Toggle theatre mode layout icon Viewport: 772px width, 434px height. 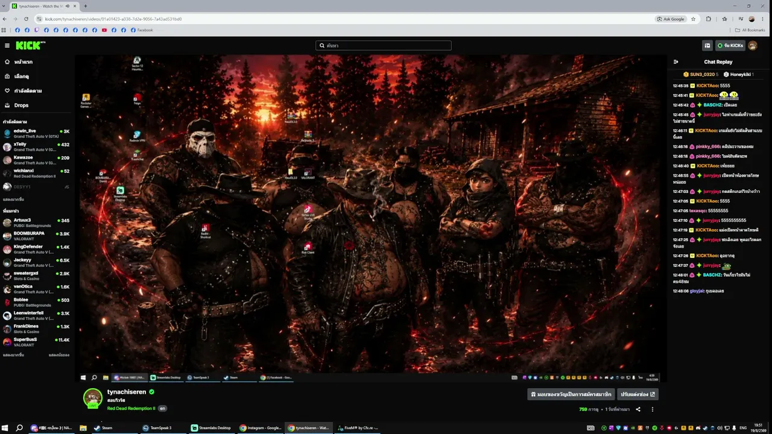707,46
